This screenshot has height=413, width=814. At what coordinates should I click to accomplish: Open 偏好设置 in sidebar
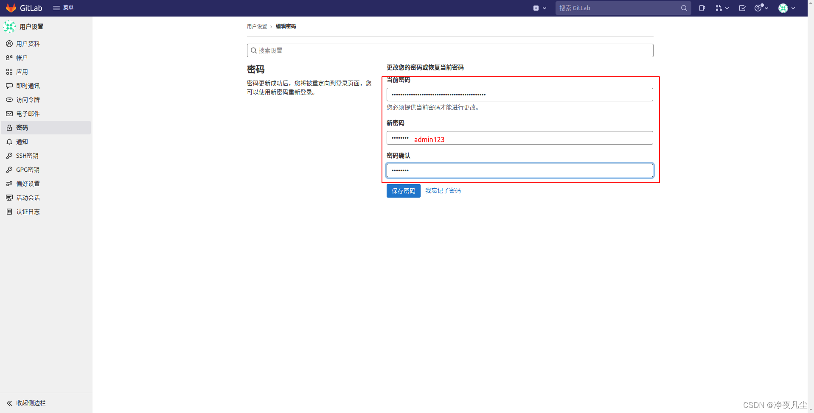[x=46, y=184]
